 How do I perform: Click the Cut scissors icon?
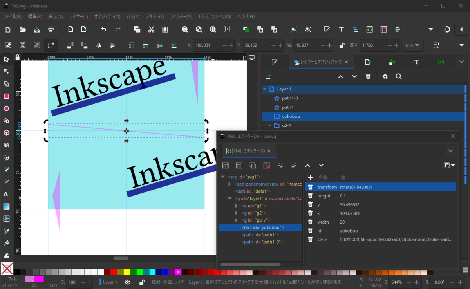coord(151,29)
